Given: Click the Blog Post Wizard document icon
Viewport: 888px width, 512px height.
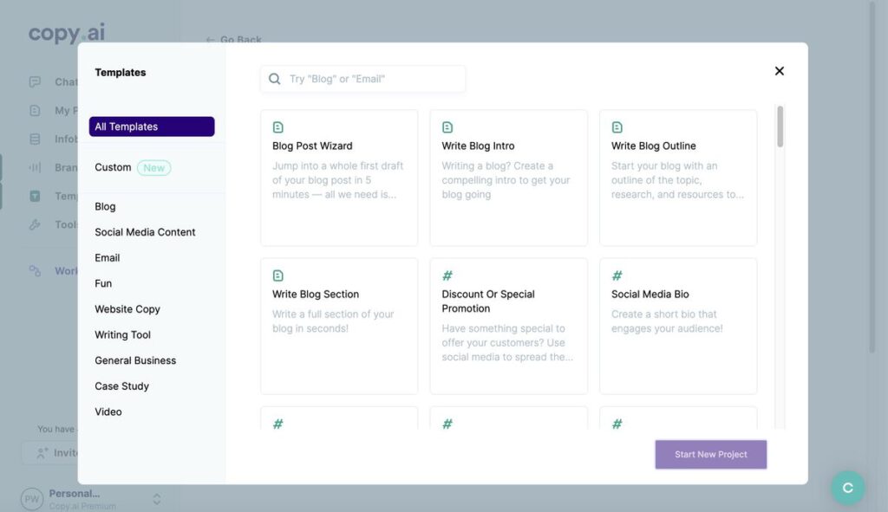Looking at the screenshot, I should point(277,127).
